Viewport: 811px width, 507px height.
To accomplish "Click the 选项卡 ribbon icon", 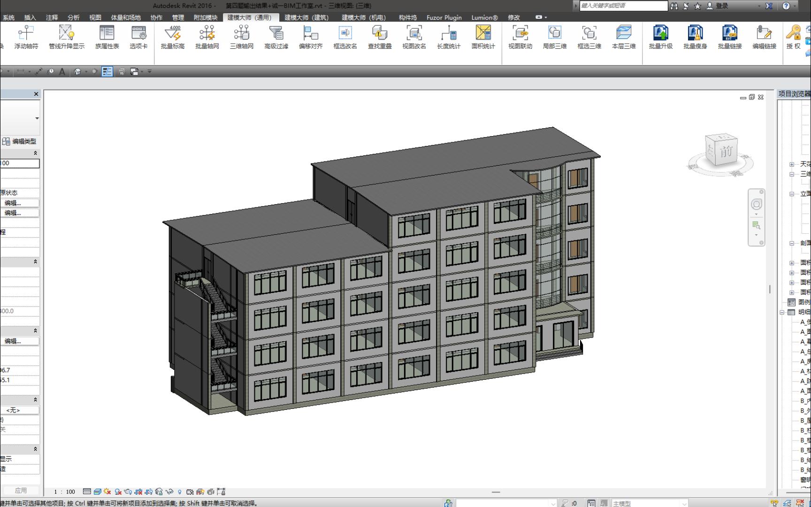I will pos(138,37).
